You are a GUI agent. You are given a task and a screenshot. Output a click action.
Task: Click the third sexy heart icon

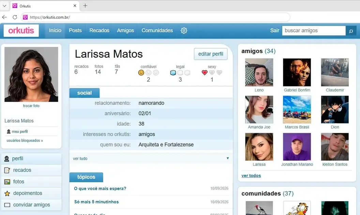coord(219,73)
